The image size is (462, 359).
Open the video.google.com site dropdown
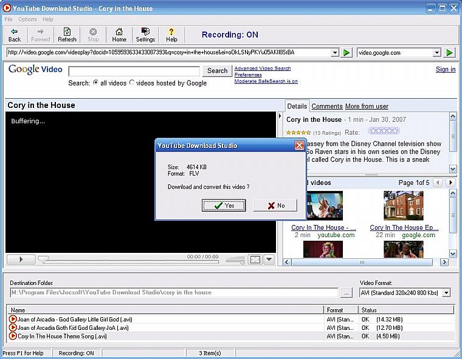pos(437,53)
